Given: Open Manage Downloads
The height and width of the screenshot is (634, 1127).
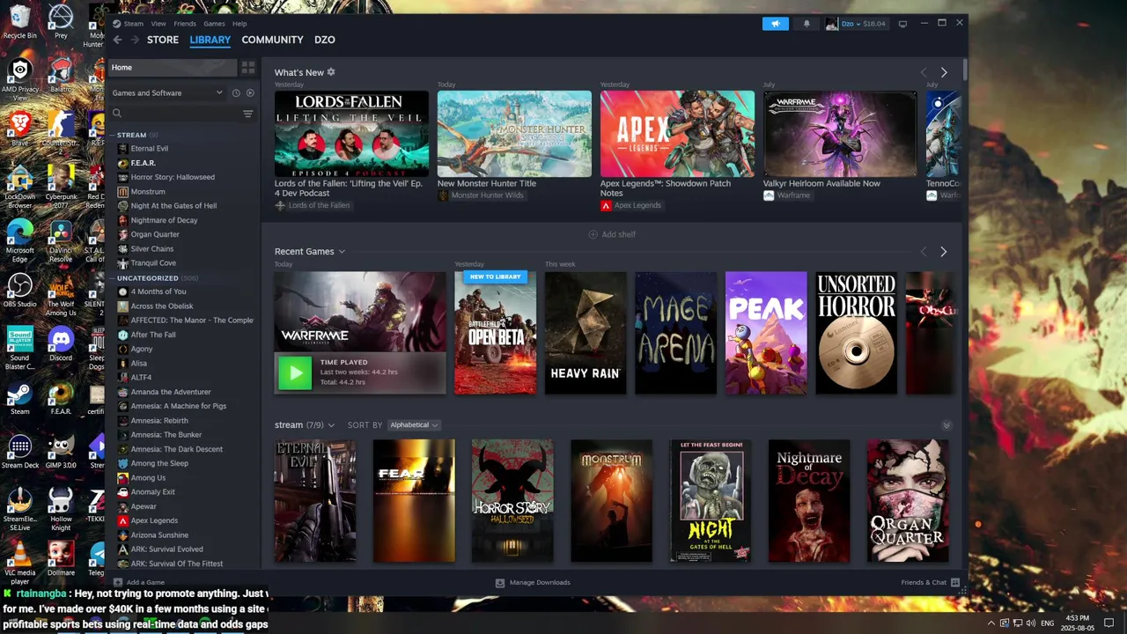Looking at the screenshot, I should (x=533, y=582).
